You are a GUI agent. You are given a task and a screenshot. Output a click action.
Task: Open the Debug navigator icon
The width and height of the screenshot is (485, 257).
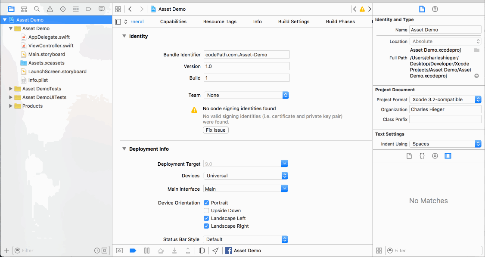click(76, 9)
